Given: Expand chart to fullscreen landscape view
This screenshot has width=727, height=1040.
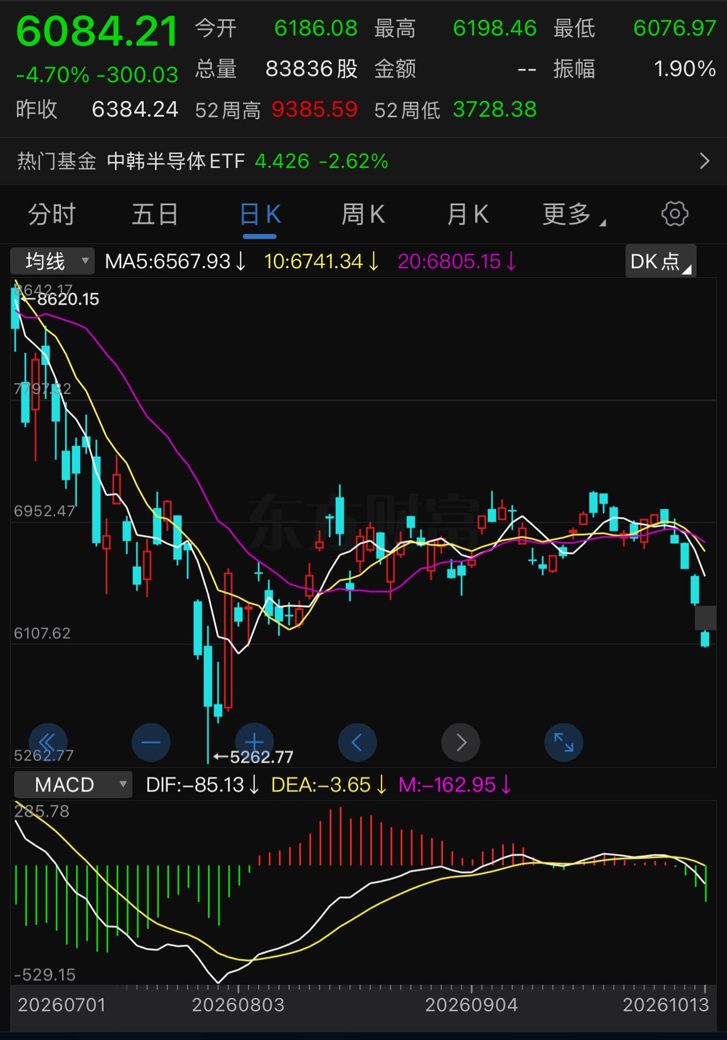Looking at the screenshot, I should click(564, 742).
